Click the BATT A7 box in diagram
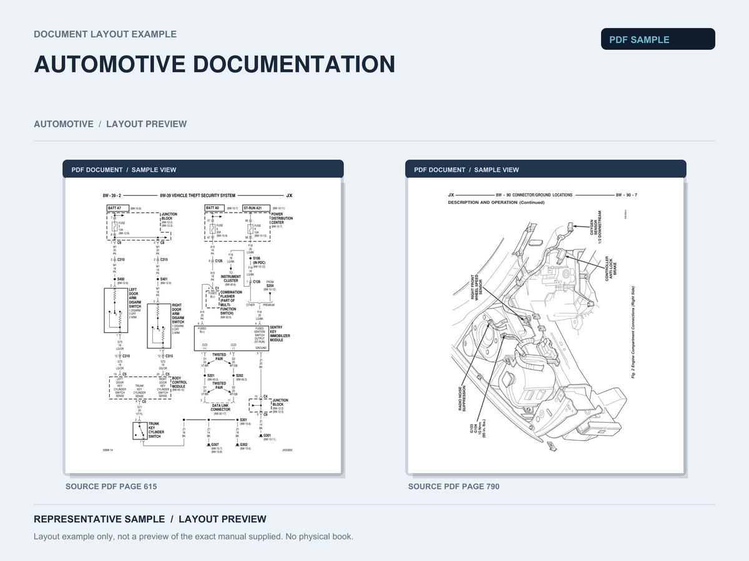 click(117, 208)
